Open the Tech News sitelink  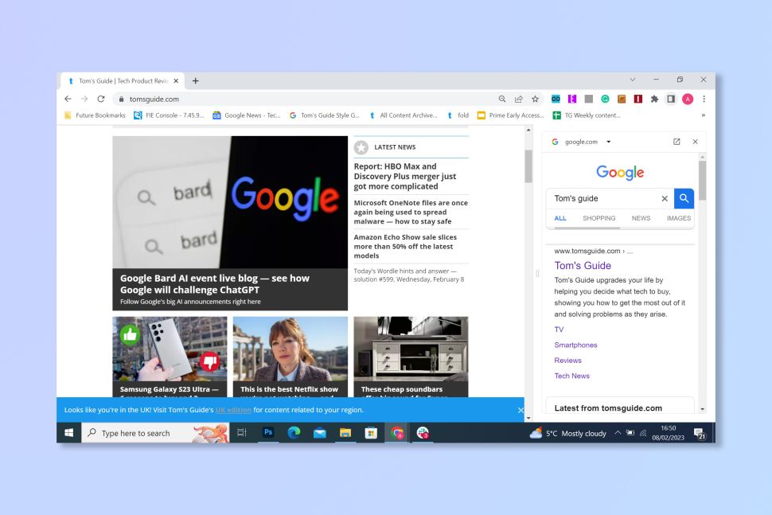(571, 376)
